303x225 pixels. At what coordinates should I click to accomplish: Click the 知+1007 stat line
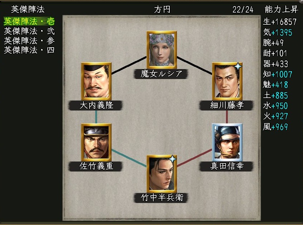[278, 74]
